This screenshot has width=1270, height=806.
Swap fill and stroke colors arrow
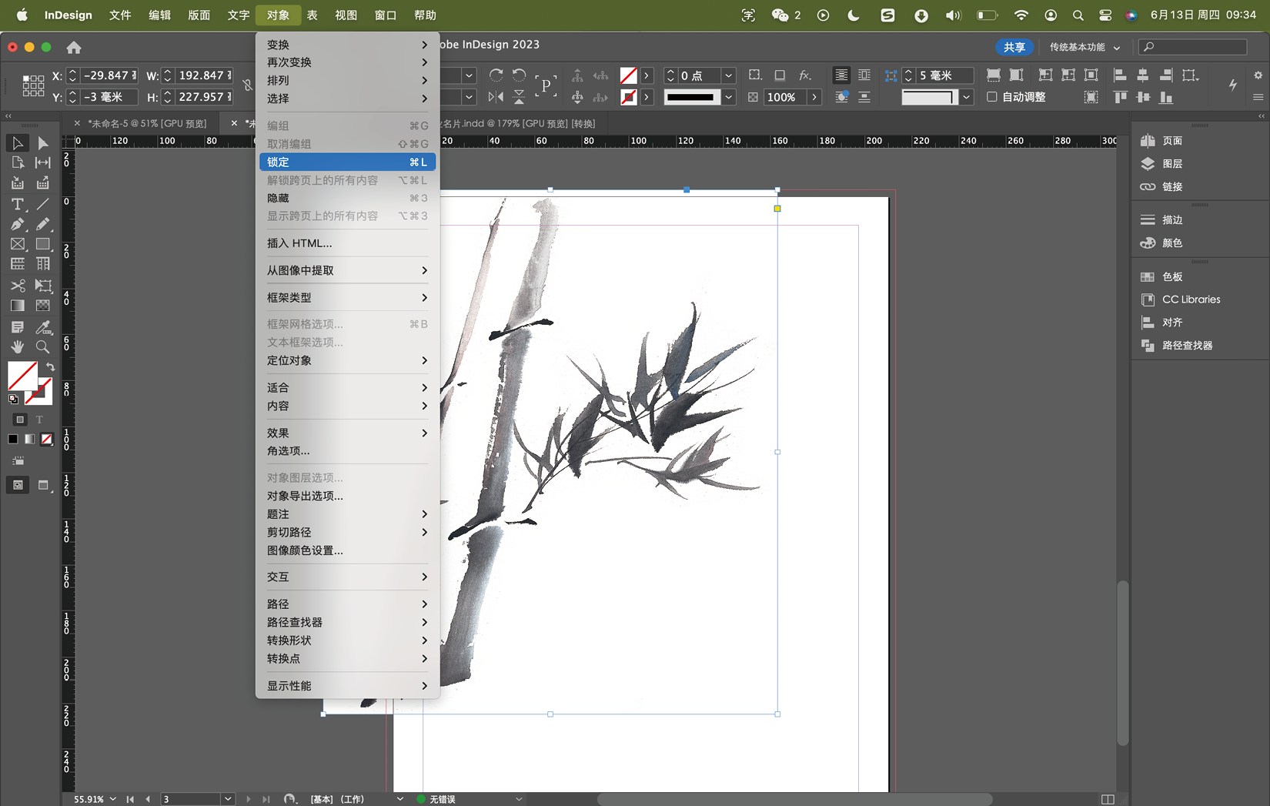50,366
